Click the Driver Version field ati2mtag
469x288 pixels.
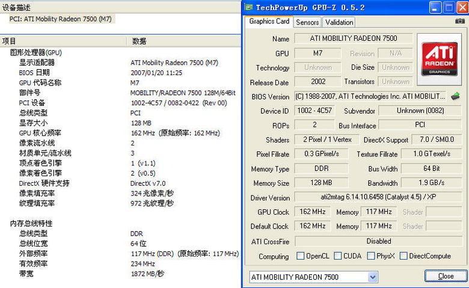point(378,197)
